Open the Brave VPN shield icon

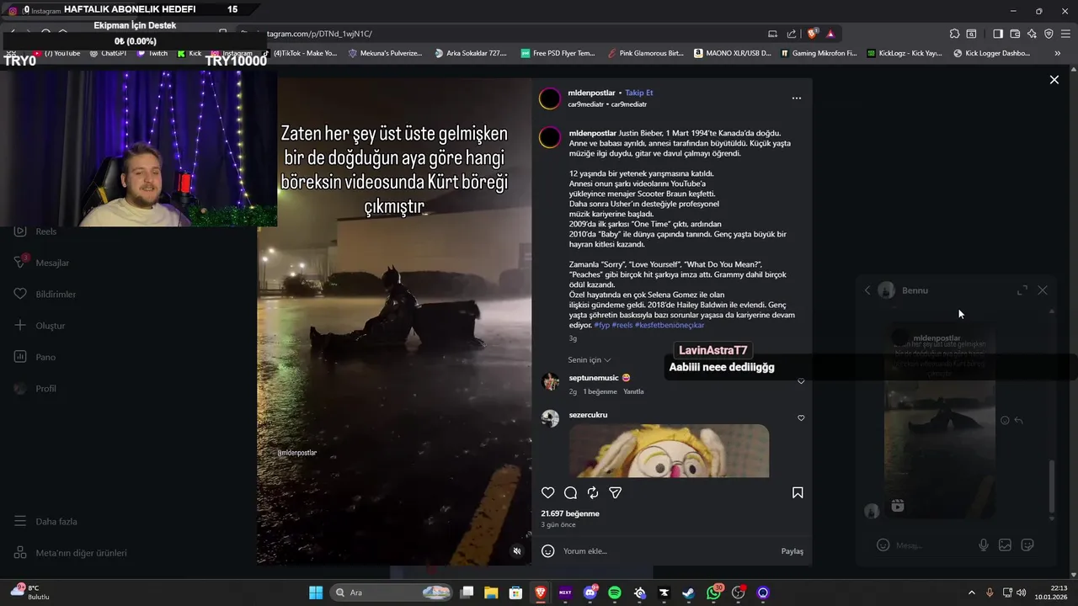(x=1049, y=34)
